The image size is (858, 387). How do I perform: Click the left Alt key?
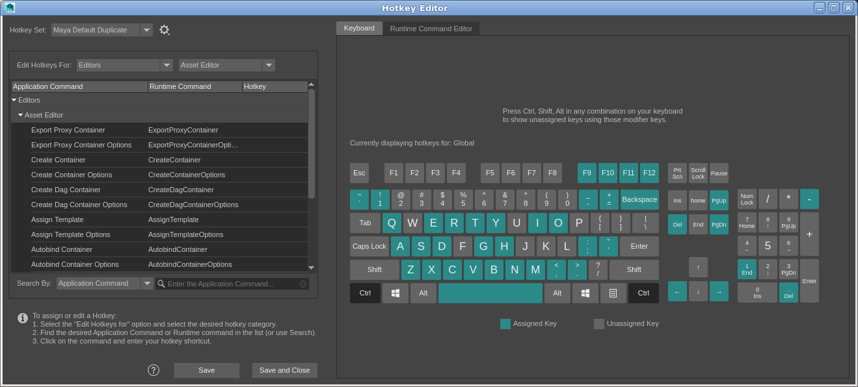click(423, 293)
